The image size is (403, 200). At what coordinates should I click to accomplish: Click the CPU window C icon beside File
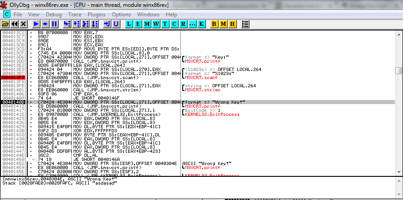point(7,14)
